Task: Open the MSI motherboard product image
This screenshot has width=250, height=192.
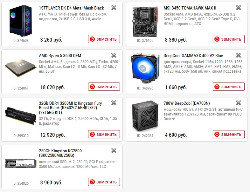Action: click(145, 22)
